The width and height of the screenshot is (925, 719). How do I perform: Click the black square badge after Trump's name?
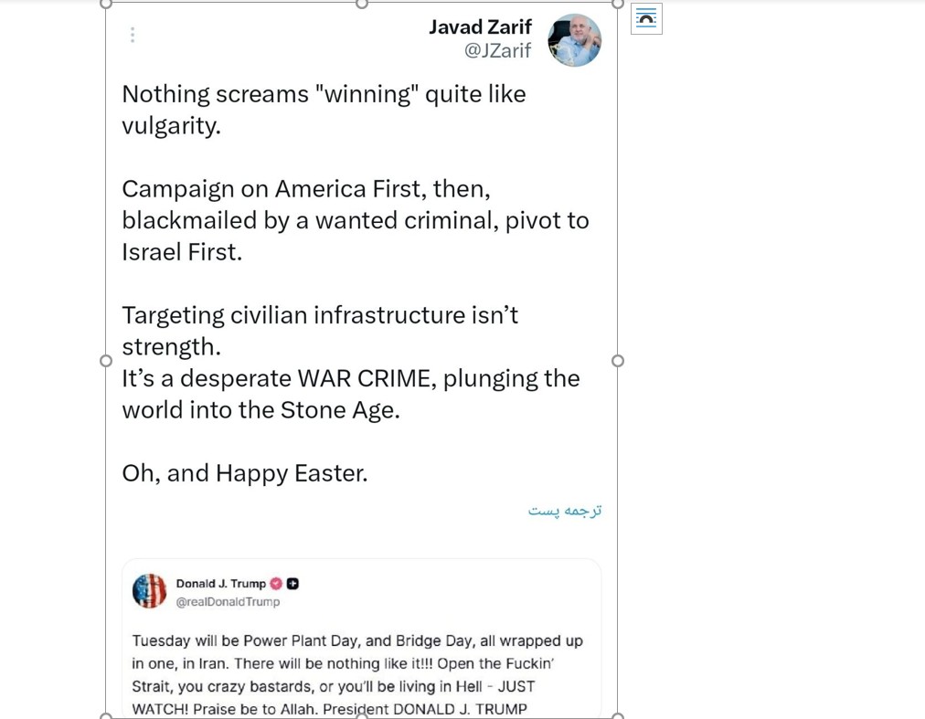pos(293,584)
